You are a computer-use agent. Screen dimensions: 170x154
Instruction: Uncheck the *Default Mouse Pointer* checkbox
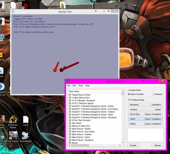click(x=70, y=95)
